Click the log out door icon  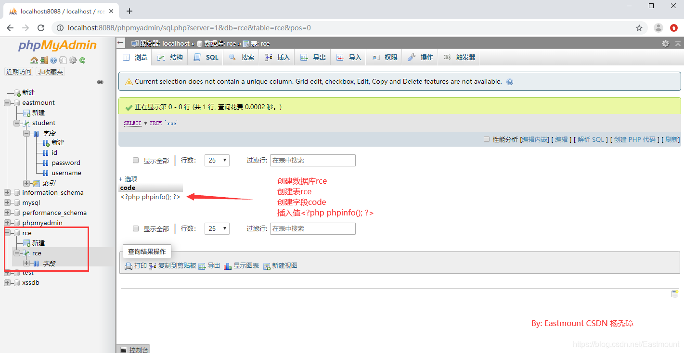[x=44, y=61]
